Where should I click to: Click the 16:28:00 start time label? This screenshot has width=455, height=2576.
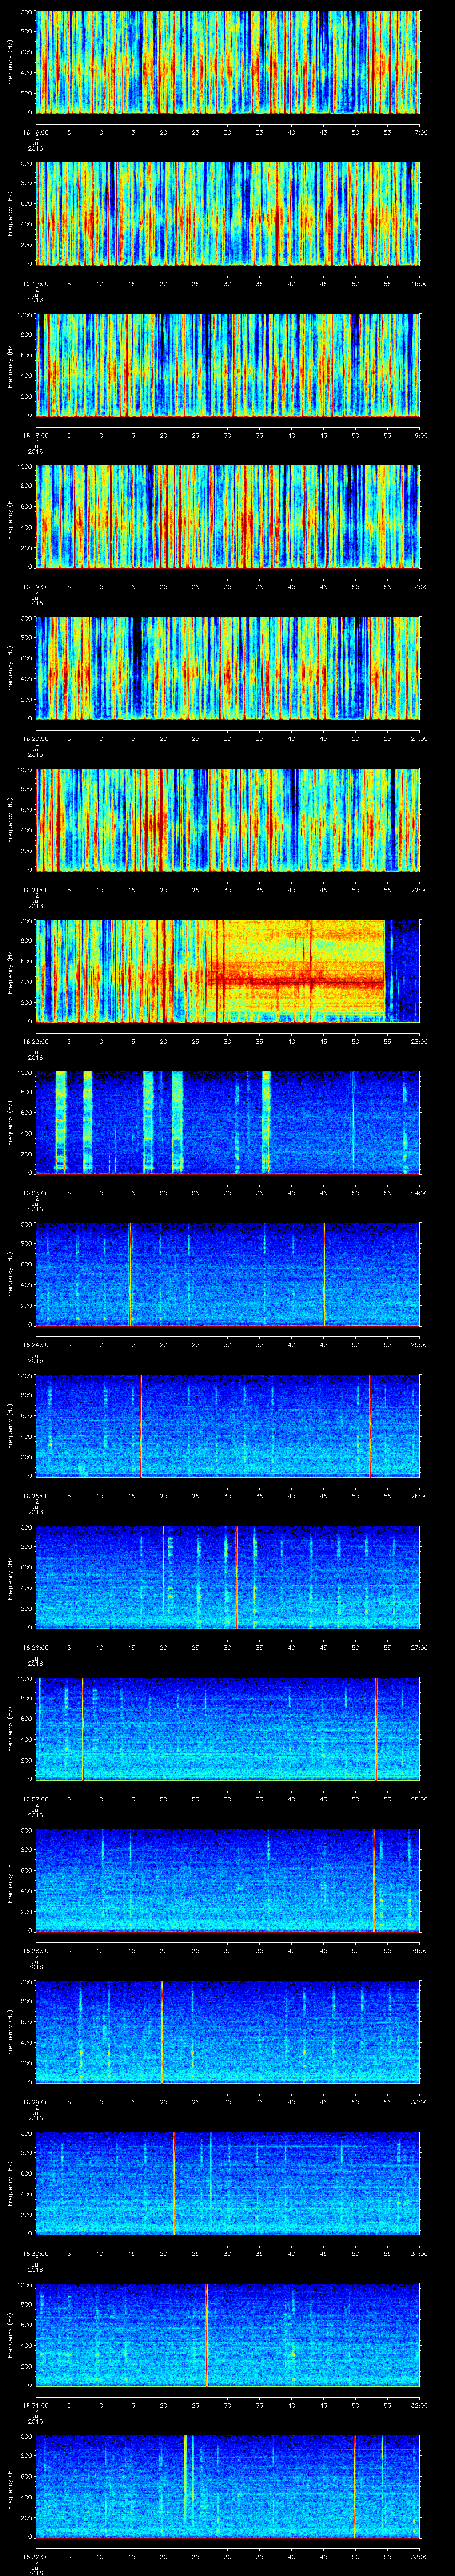pyautogui.click(x=35, y=1950)
